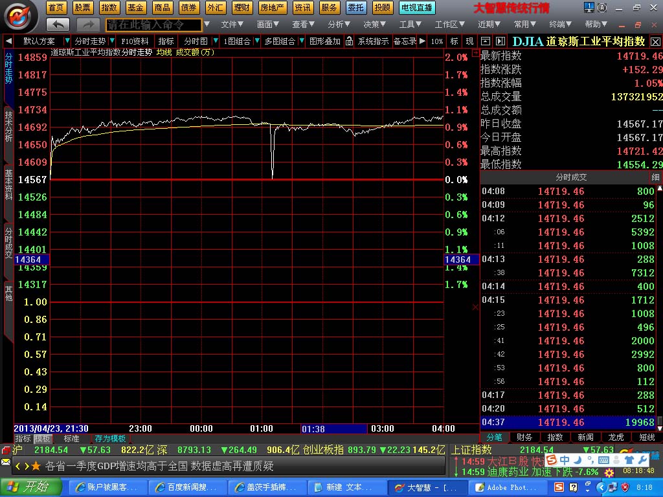Switch to the 龙虎 bottom panel tab

(x=616, y=437)
